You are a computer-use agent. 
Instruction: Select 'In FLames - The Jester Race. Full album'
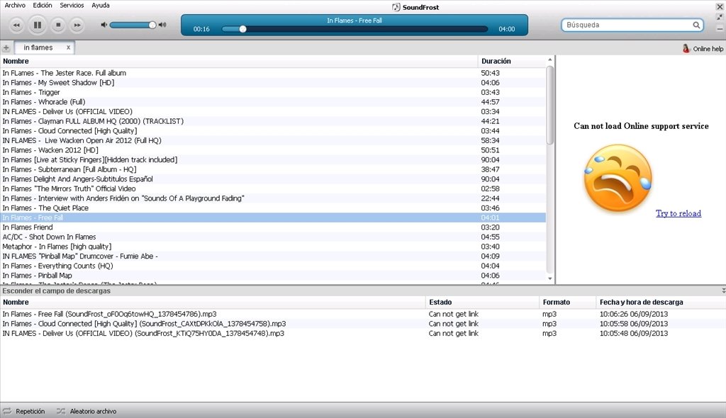click(x=273, y=73)
